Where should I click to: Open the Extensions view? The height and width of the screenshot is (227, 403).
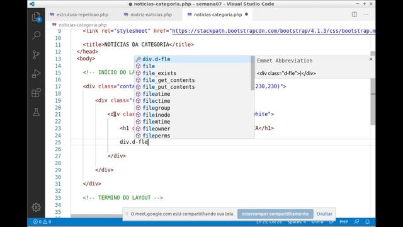(x=37, y=93)
